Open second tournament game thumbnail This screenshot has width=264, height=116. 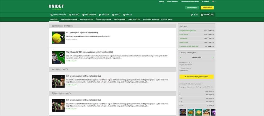click(191, 112)
